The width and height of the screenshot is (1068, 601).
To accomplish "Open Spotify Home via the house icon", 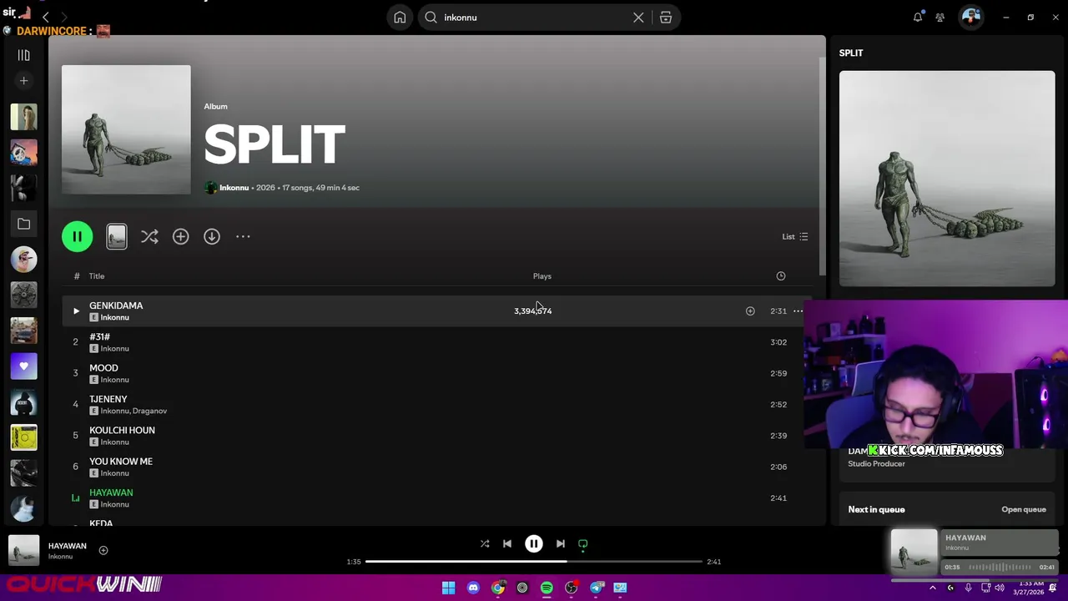I will (x=400, y=18).
